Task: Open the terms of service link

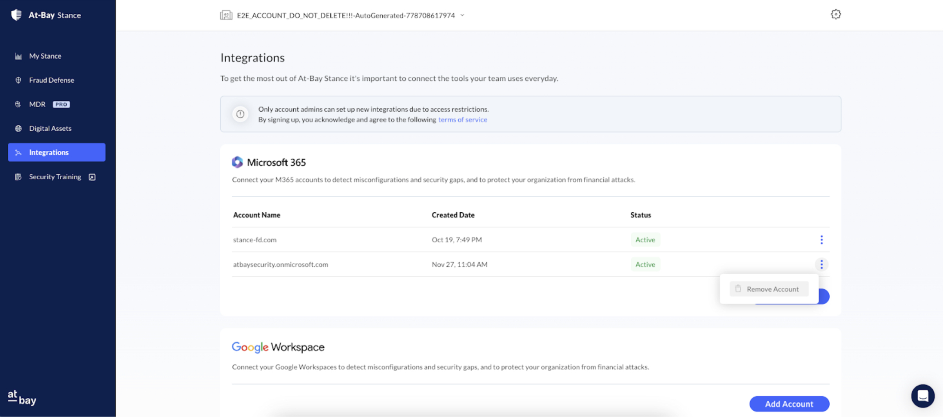Action: point(463,120)
